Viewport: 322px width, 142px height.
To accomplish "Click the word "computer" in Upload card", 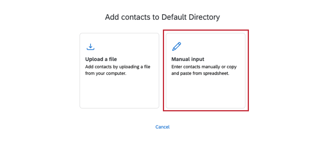I will (x=115, y=73).
